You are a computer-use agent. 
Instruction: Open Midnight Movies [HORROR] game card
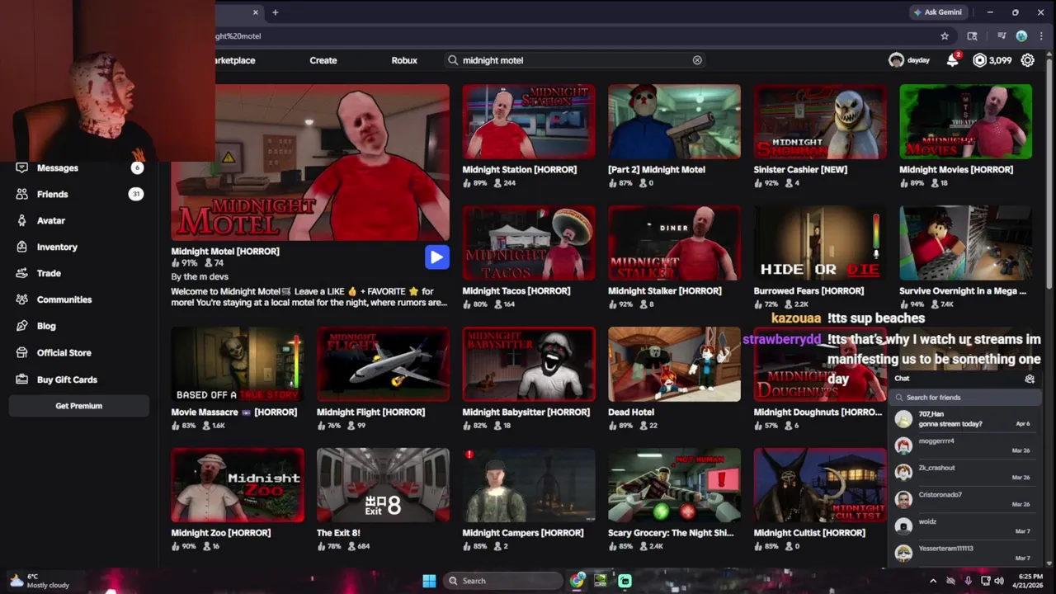click(965, 135)
